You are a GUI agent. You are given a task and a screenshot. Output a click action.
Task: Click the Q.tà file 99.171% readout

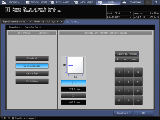146,17
